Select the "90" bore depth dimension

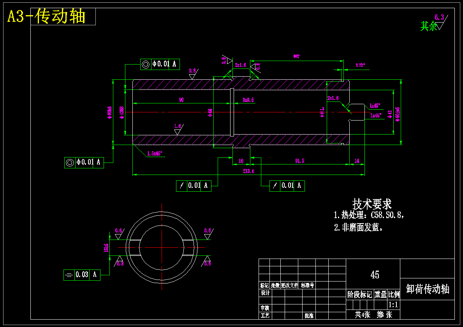tap(181, 100)
